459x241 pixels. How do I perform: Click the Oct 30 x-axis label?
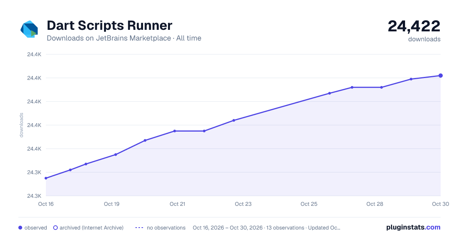pos(440,204)
